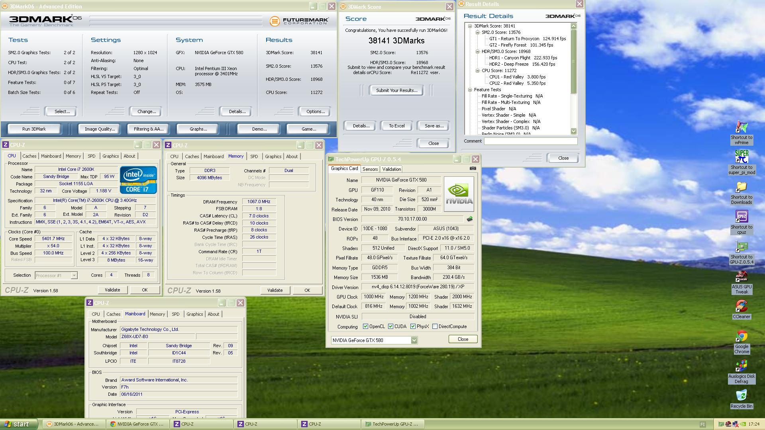Click the NVIDIA logo in GPU-Z
Screen dimensions: 765x430
[x=459, y=194]
